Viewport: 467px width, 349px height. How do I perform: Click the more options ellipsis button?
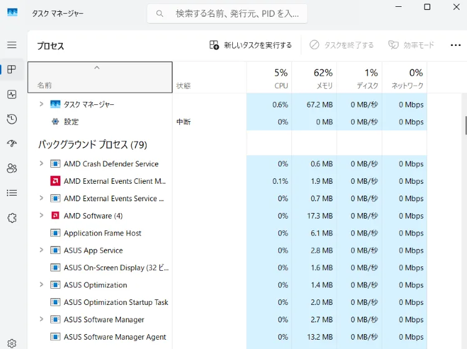point(455,45)
